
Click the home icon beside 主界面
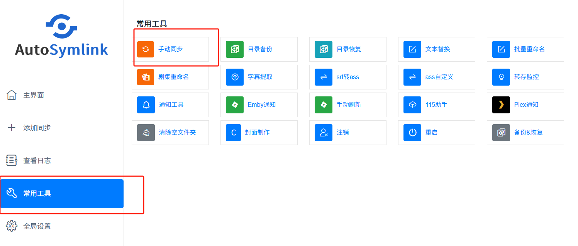click(x=12, y=95)
